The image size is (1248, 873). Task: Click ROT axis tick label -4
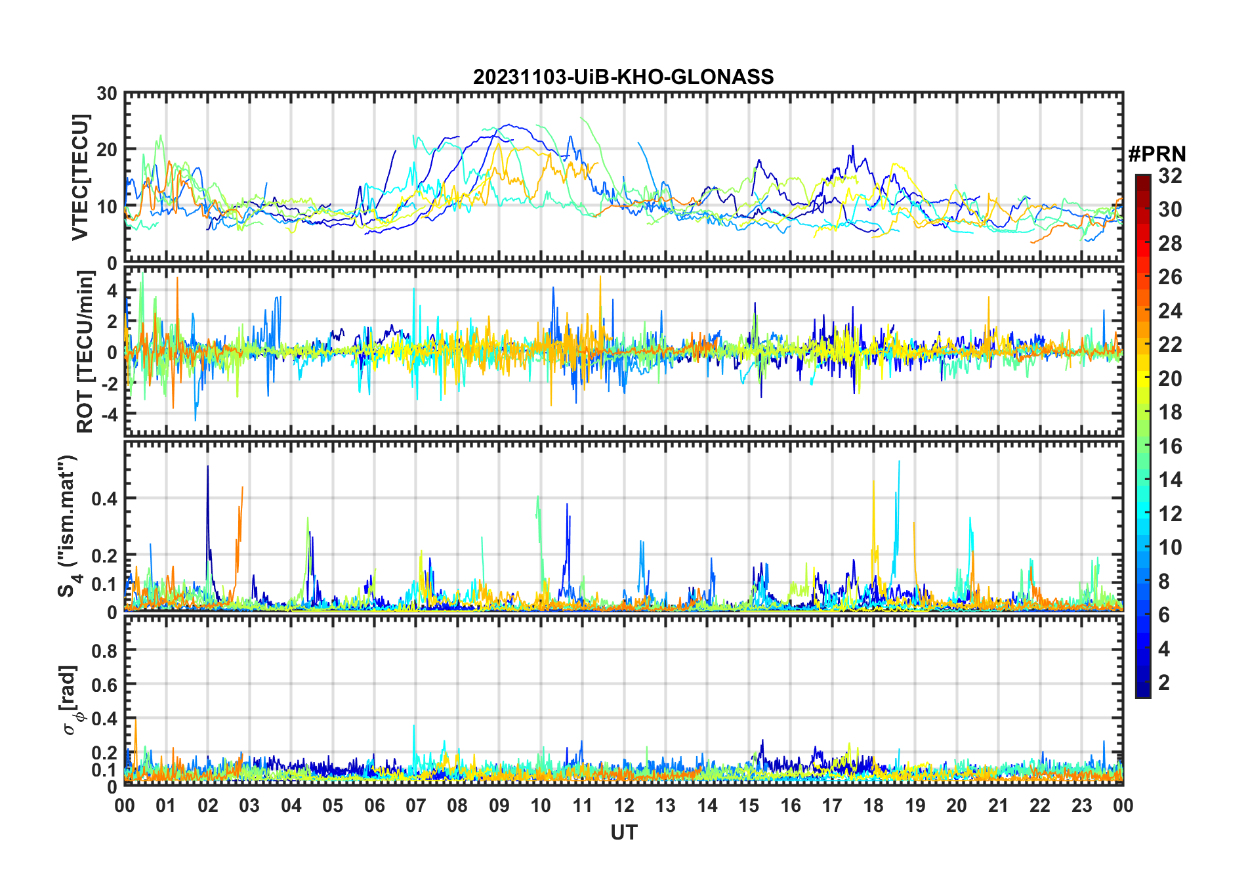(x=109, y=414)
